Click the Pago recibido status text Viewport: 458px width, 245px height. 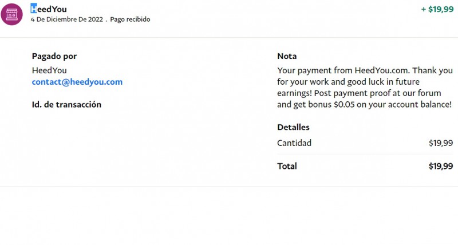[130, 19]
